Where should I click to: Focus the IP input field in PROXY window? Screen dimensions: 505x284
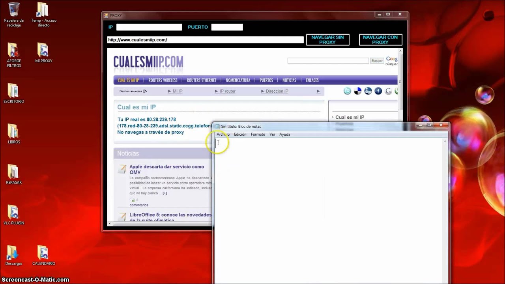(x=149, y=27)
